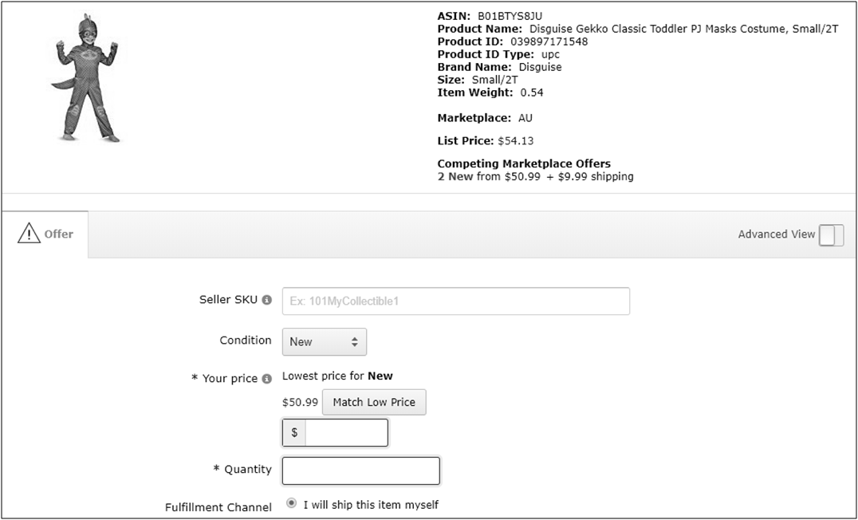
Task: Click into the Your price amount field
Action: coord(346,432)
